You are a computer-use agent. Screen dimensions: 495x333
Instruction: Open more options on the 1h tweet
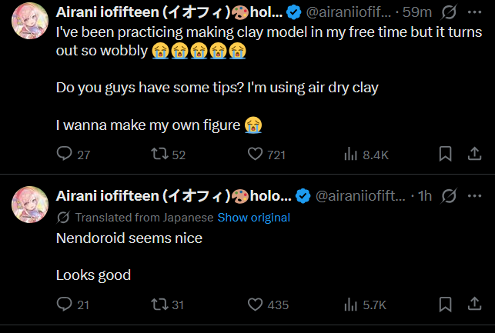(x=474, y=196)
